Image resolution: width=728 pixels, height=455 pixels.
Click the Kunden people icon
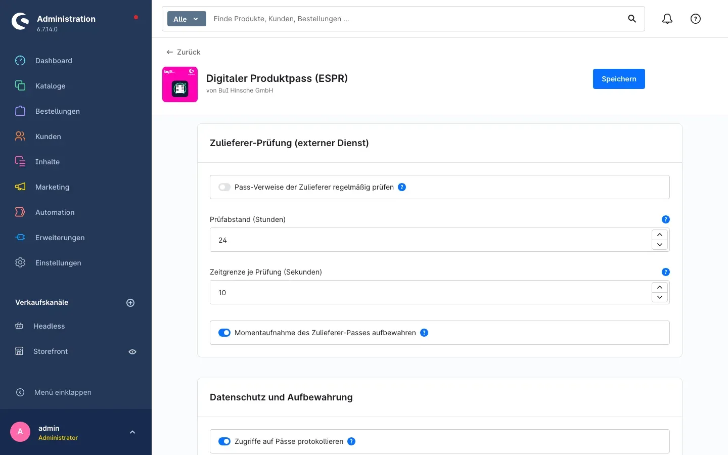20,136
